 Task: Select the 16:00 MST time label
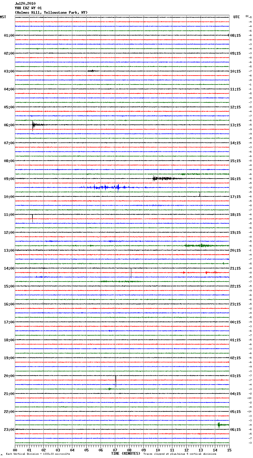[x=9, y=304]
